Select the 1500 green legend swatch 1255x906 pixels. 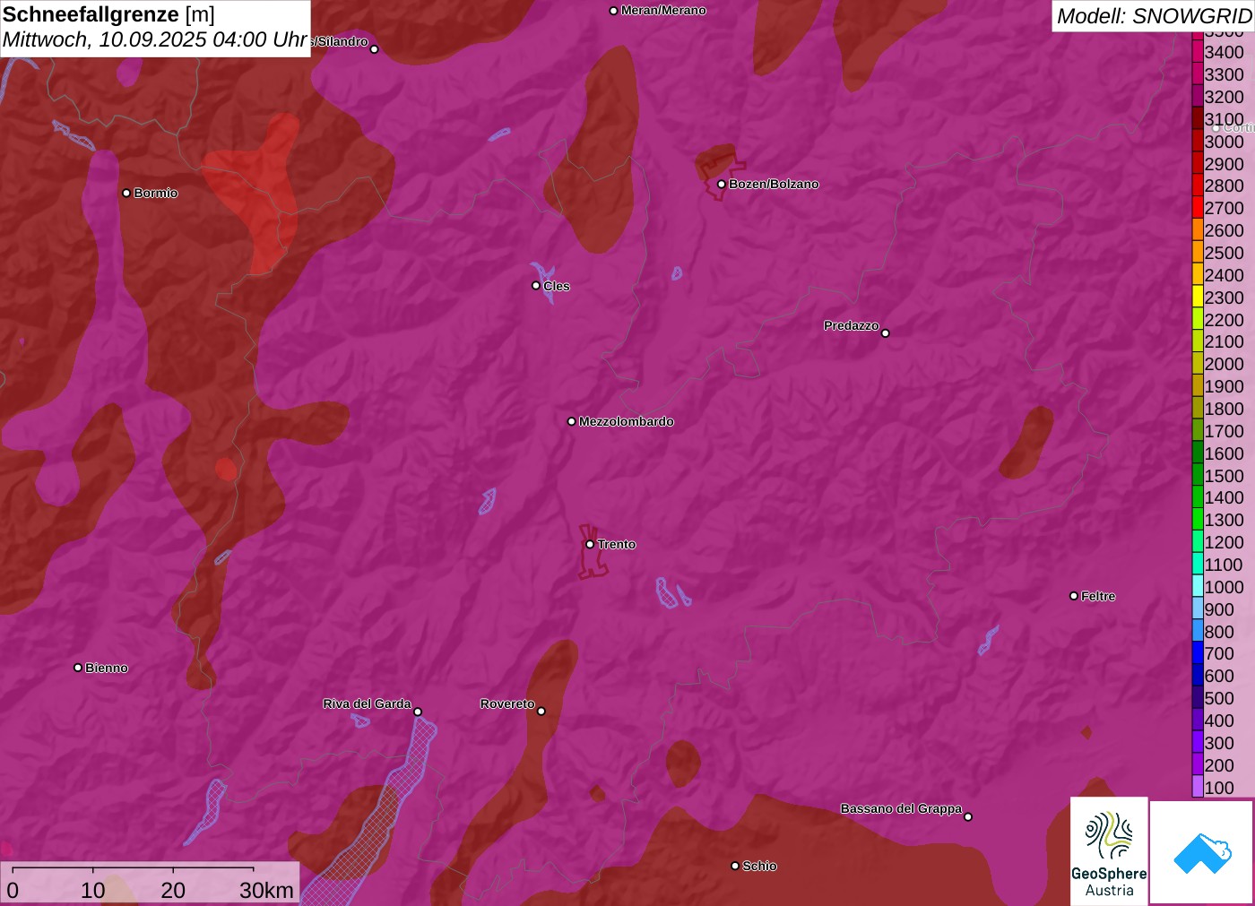(1198, 475)
